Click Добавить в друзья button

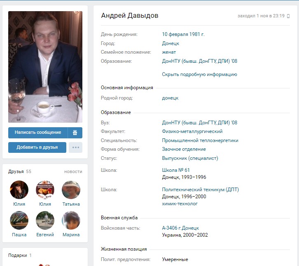pos(37,147)
